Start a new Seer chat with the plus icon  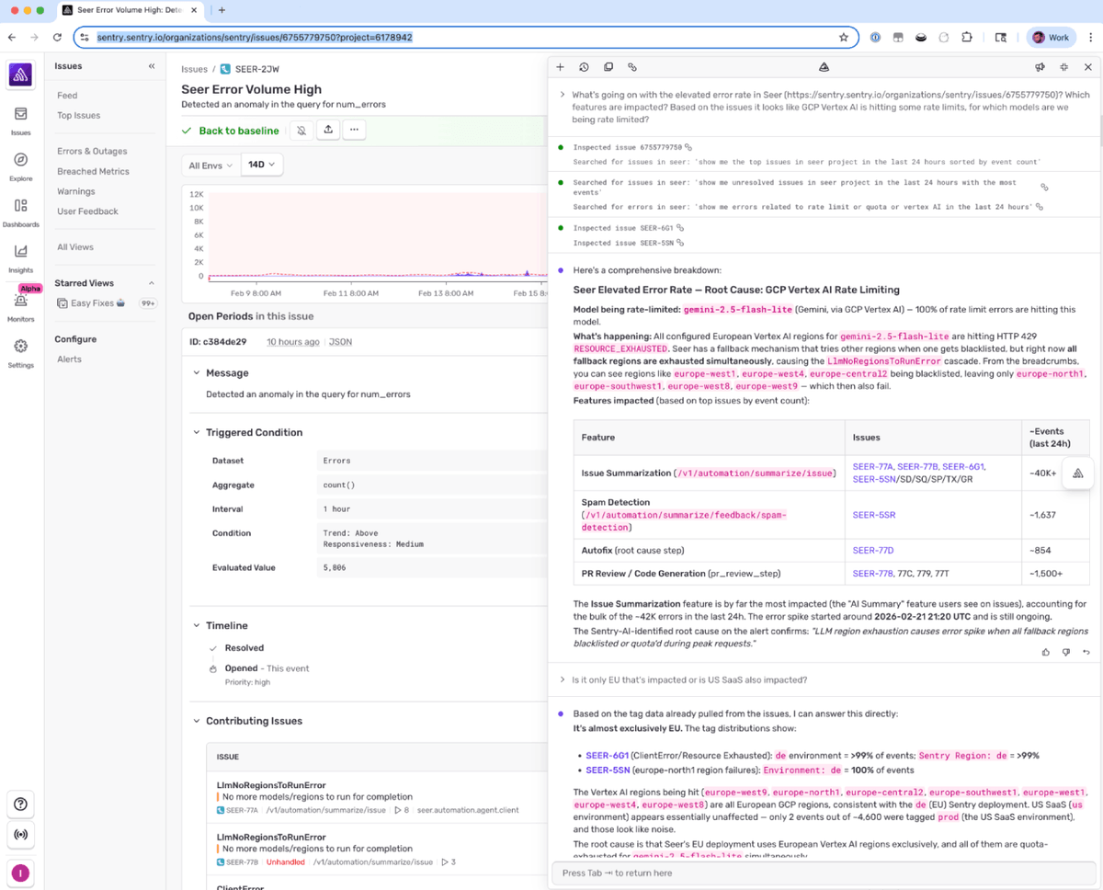point(560,66)
